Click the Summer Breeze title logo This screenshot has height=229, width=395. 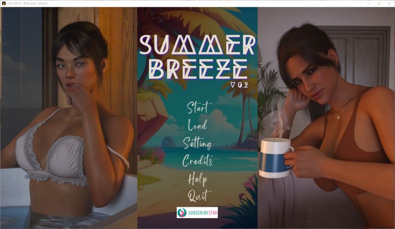click(x=197, y=57)
